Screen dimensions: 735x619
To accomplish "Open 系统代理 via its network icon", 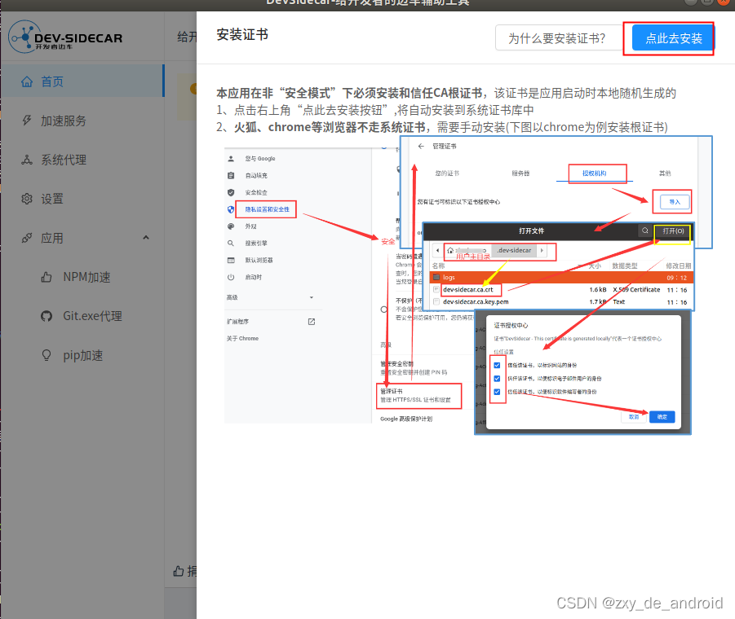I will [x=27, y=160].
